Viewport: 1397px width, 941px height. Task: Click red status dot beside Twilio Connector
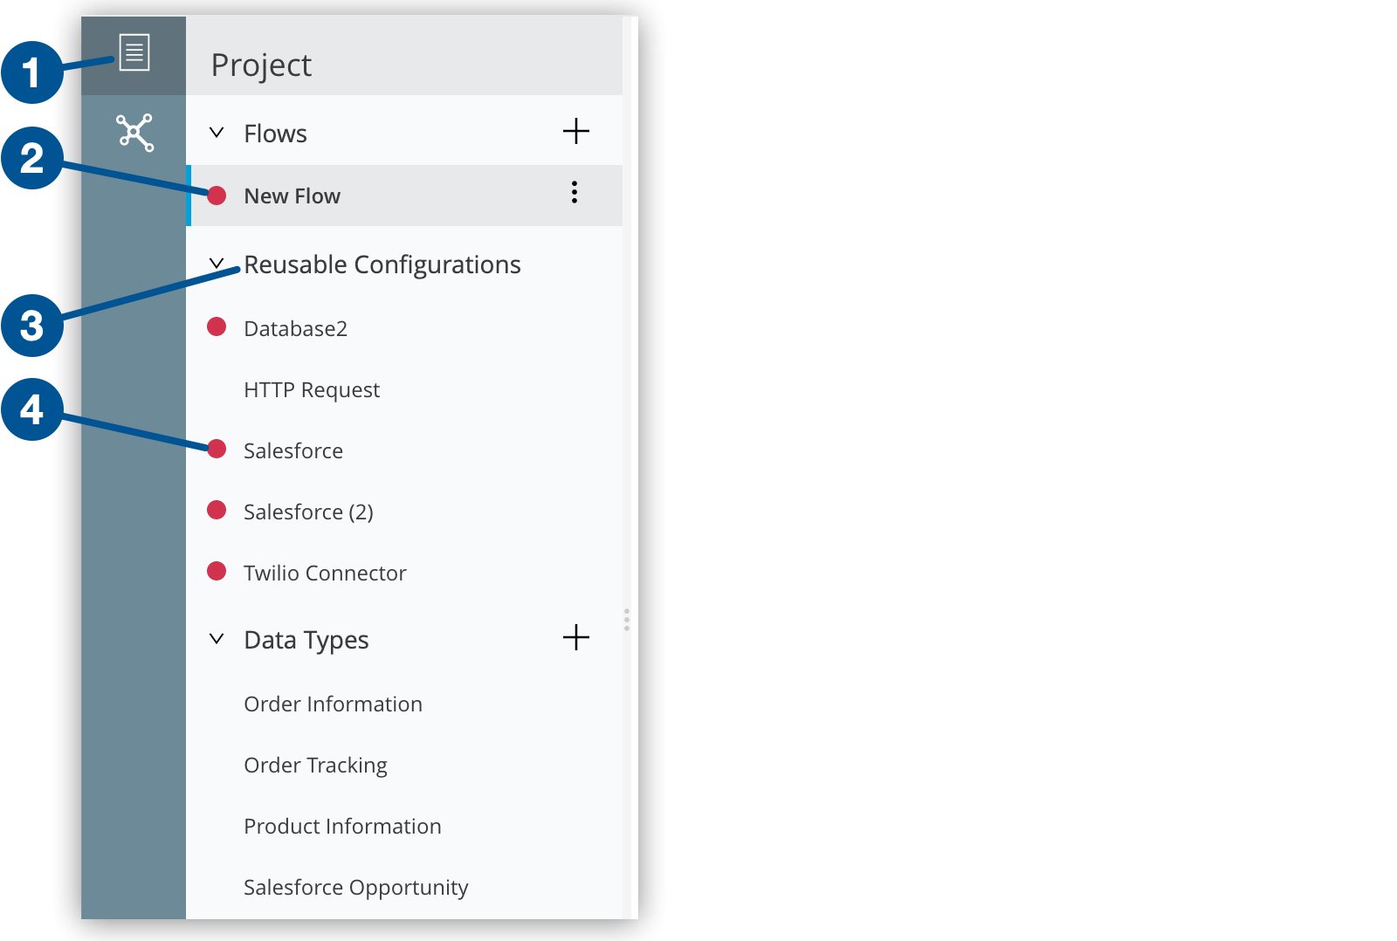(217, 572)
